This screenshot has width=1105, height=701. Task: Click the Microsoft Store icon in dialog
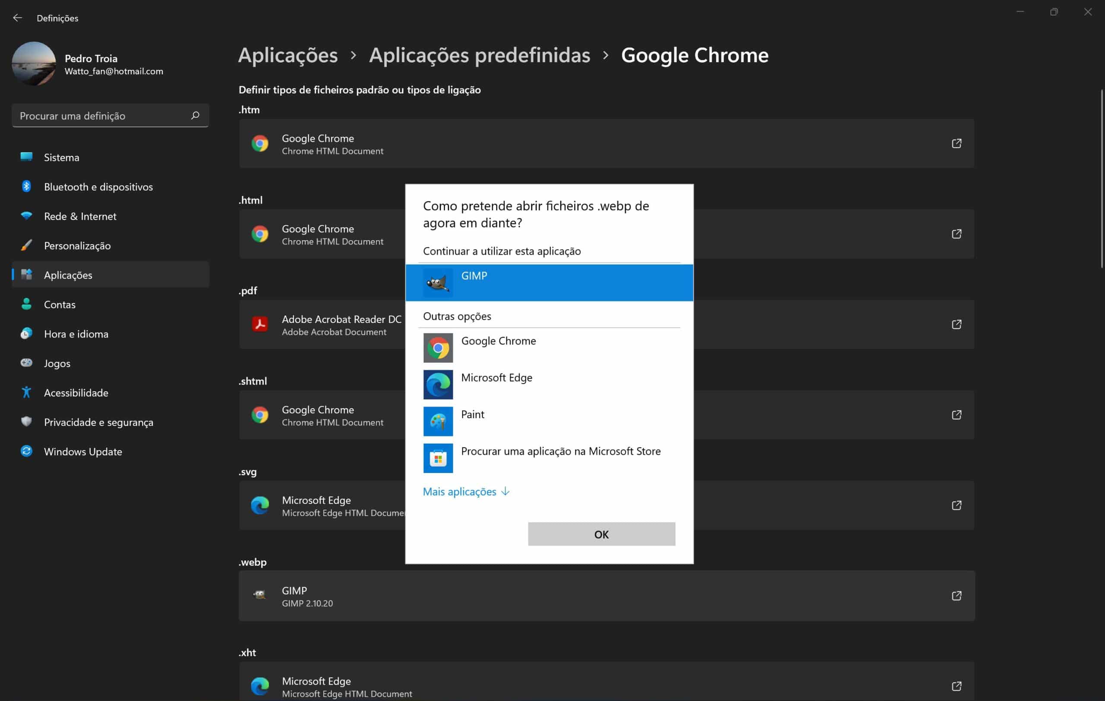tap(438, 458)
